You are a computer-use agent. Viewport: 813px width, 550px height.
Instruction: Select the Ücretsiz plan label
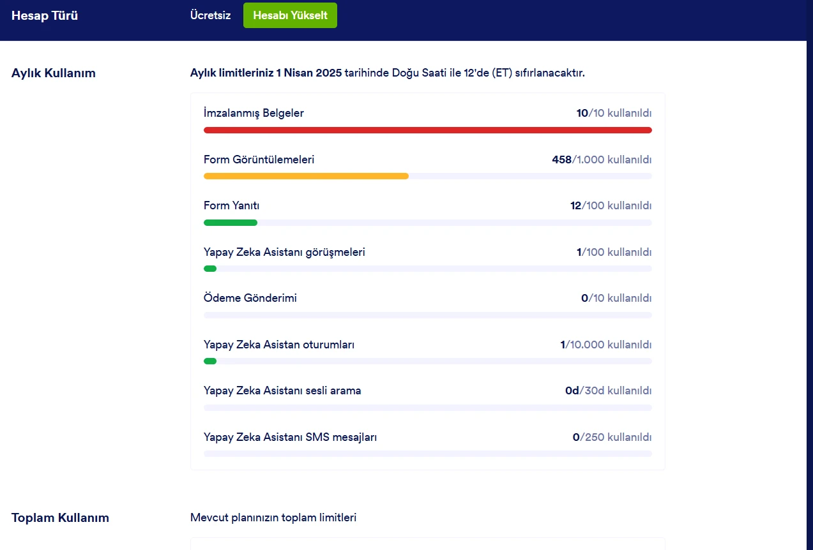(209, 15)
